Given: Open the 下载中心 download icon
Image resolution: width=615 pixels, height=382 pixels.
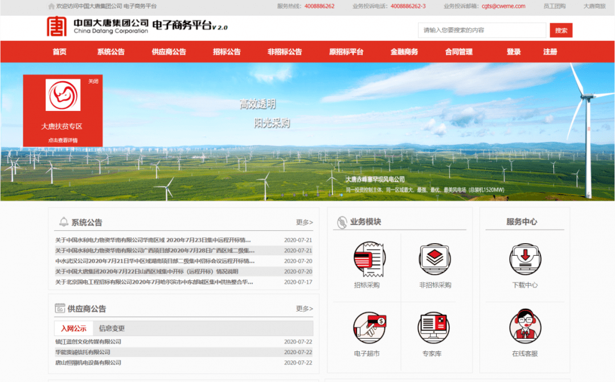Looking at the screenshot, I should [525, 259].
